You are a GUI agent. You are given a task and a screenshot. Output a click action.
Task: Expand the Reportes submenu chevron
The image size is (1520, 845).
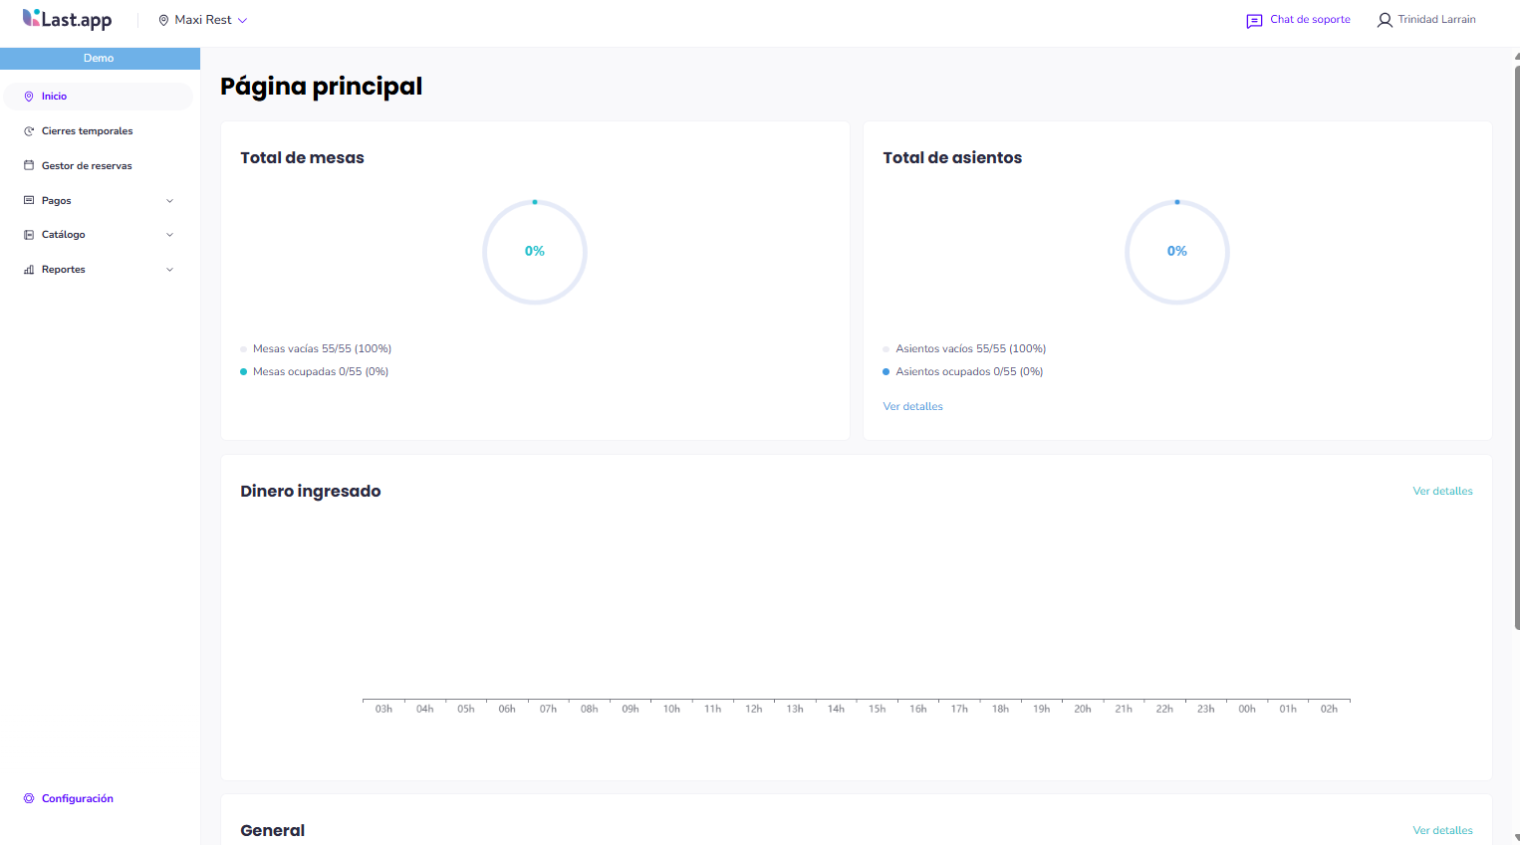tap(169, 270)
